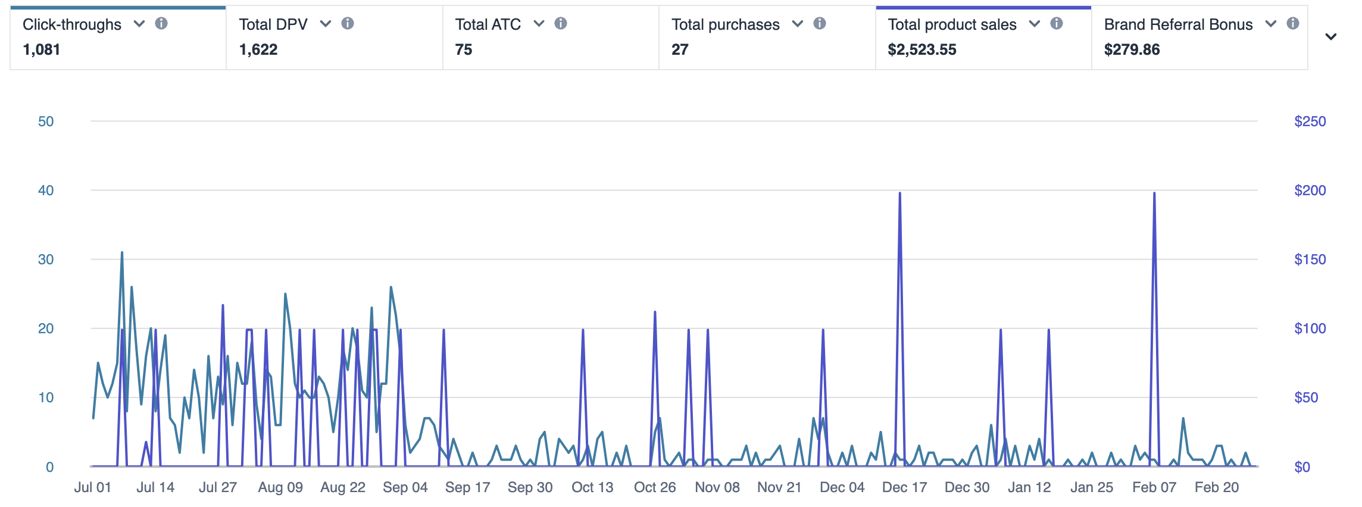Click the $2,523.55 sales value
The image size is (1362, 507).
point(922,49)
